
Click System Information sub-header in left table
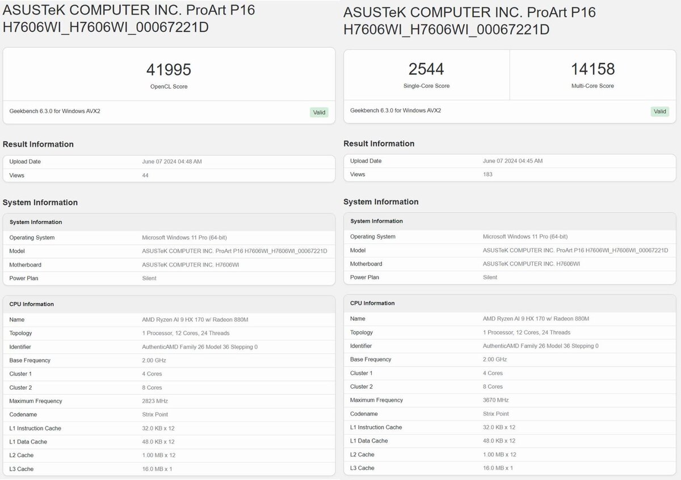coord(36,222)
